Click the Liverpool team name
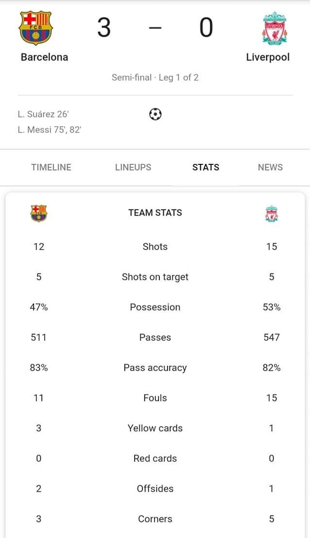Screen dimensions: 310x538 tap(268, 57)
